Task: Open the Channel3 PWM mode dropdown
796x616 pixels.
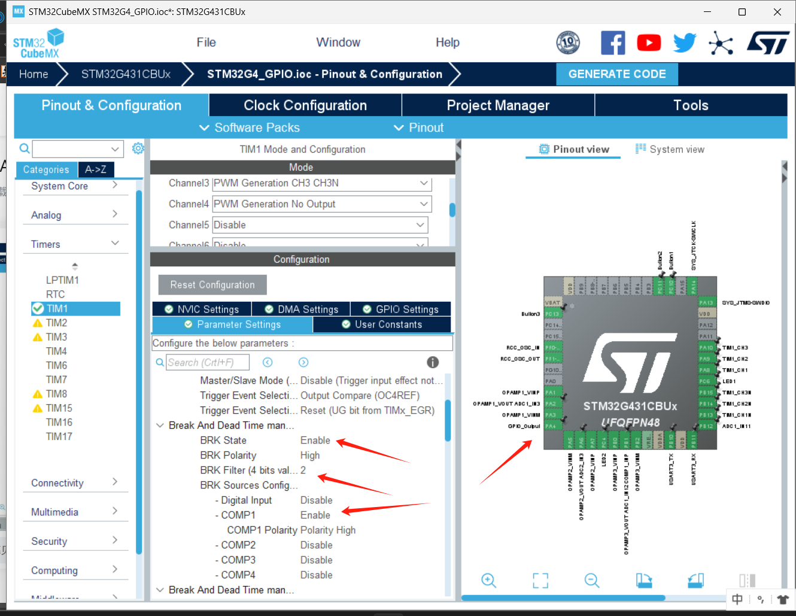Action: (424, 183)
